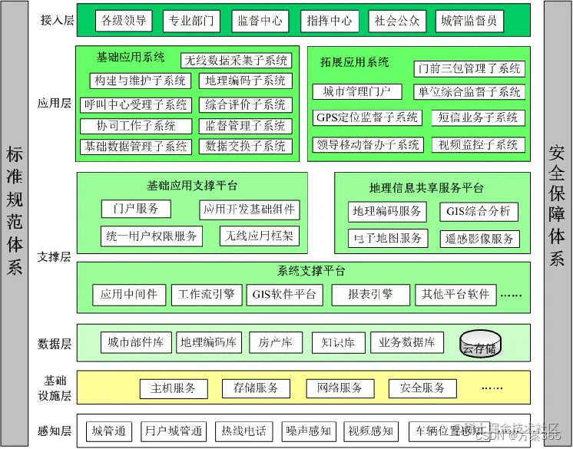The width and height of the screenshot is (573, 449).
Task: Click the 标准规范体系 vertical bar
Action: click(x=15, y=223)
